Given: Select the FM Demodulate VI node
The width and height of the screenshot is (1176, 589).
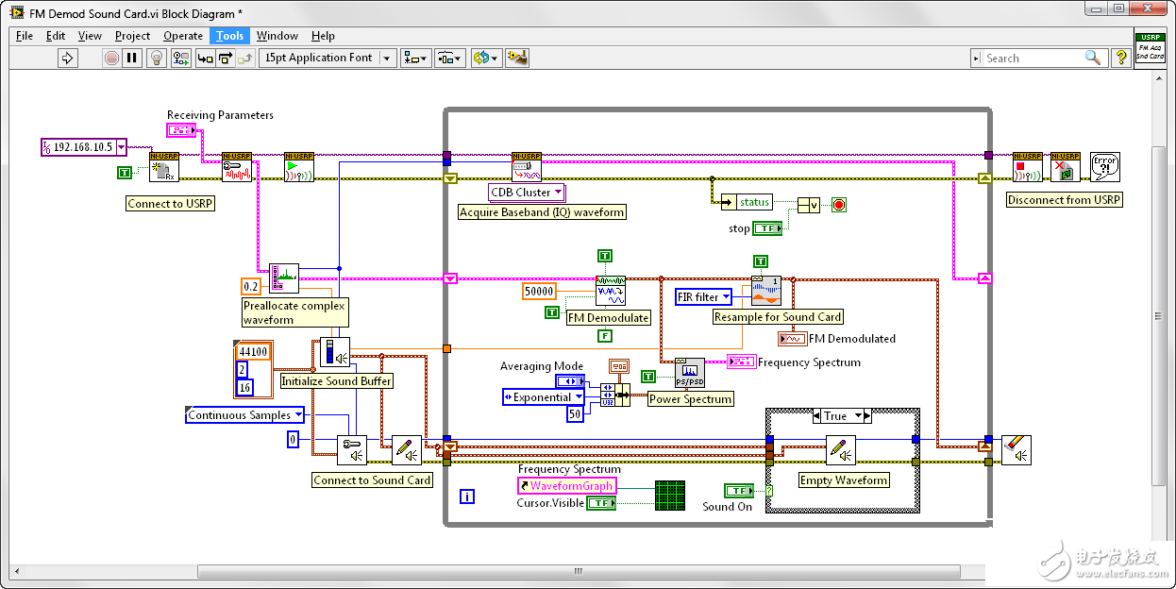Looking at the screenshot, I should [610, 291].
